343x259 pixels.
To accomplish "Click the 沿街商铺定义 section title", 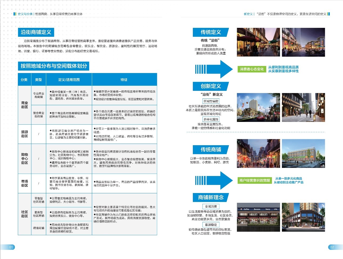I will click(36, 32).
